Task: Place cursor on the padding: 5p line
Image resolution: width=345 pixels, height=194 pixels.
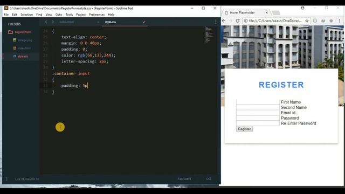Action: point(74,86)
